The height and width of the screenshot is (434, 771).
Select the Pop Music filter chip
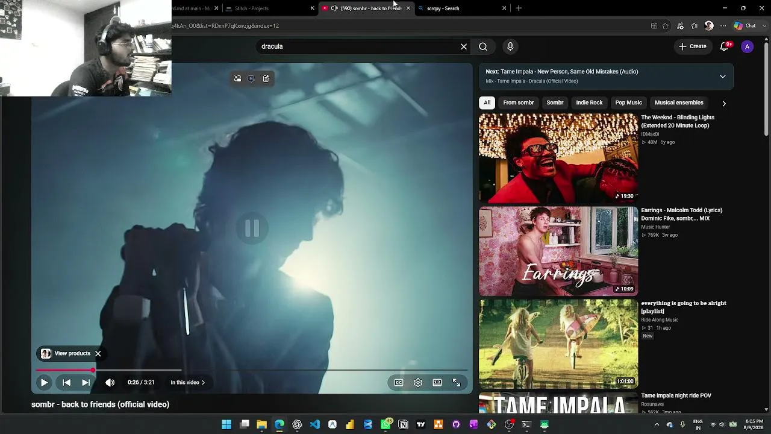(x=628, y=102)
